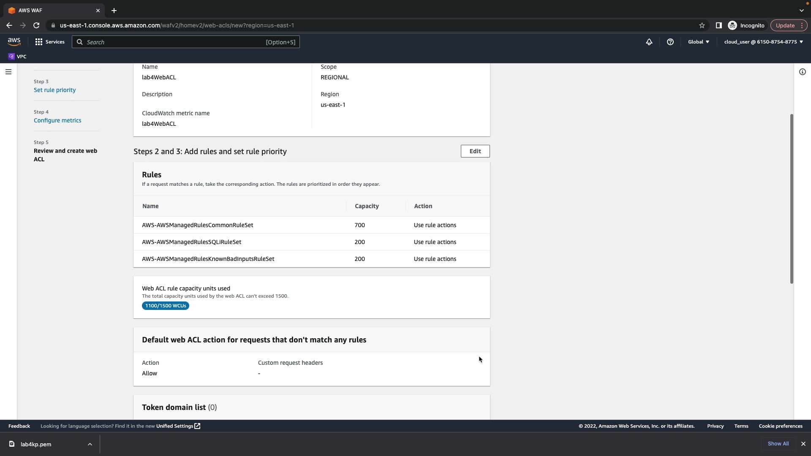Open browser side panel icon
Viewport: 811px width, 456px height.
[x=718, y=25]
